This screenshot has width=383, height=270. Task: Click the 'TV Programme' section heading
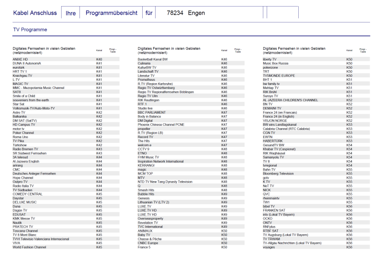[30, 30]
